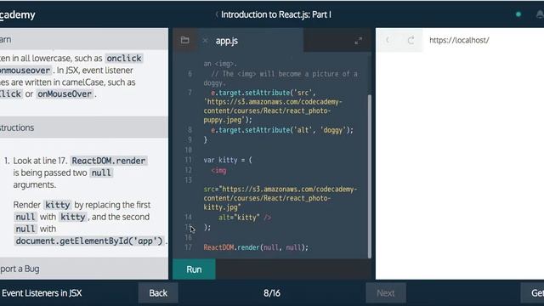Viewport: 544px width, 306px height.
Task: Open the file browser folder icon
Action: 184,40
